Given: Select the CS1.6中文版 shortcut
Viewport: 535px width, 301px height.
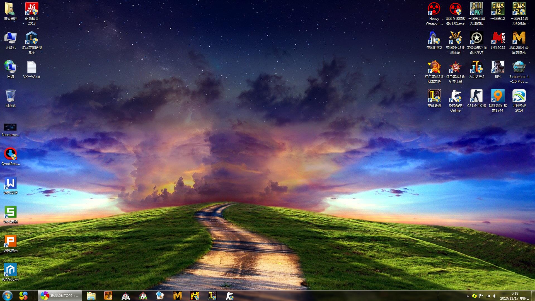Looking at the screenshot, I should pyautogui.click(x=476, y=98).
